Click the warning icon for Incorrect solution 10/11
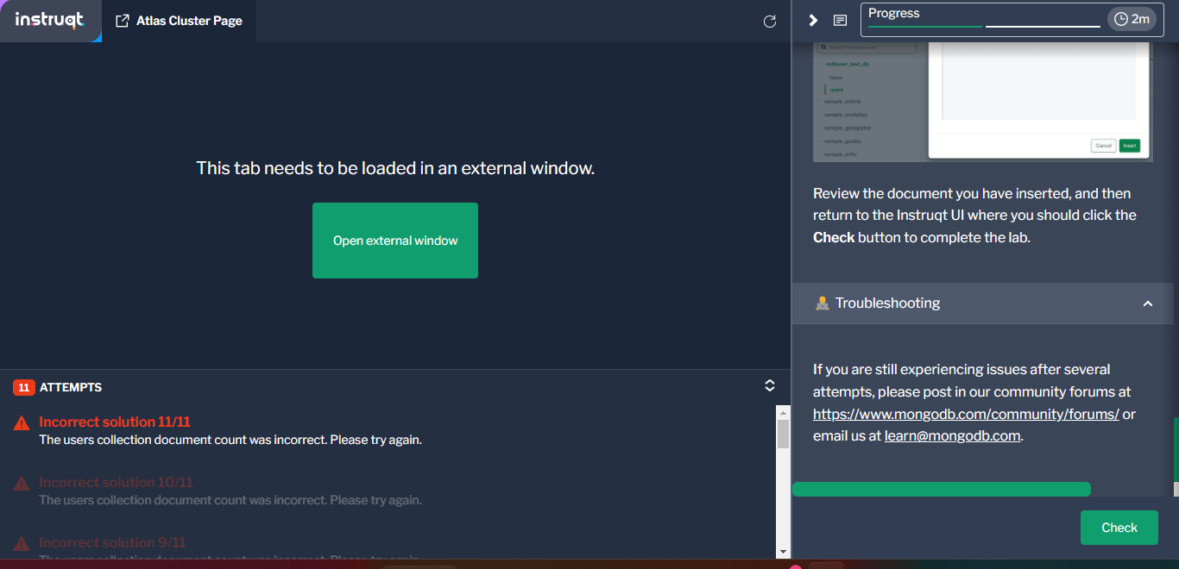The width and height of the screenshot is (1179, 569). click(x=22, y=484)
